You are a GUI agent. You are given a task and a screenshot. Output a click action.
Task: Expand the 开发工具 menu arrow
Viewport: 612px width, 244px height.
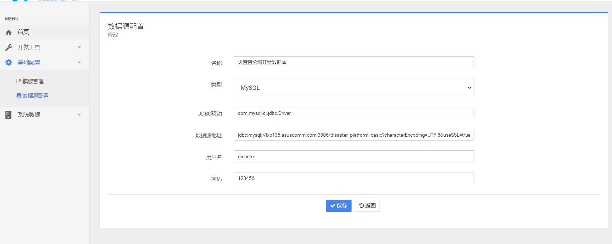79,47
